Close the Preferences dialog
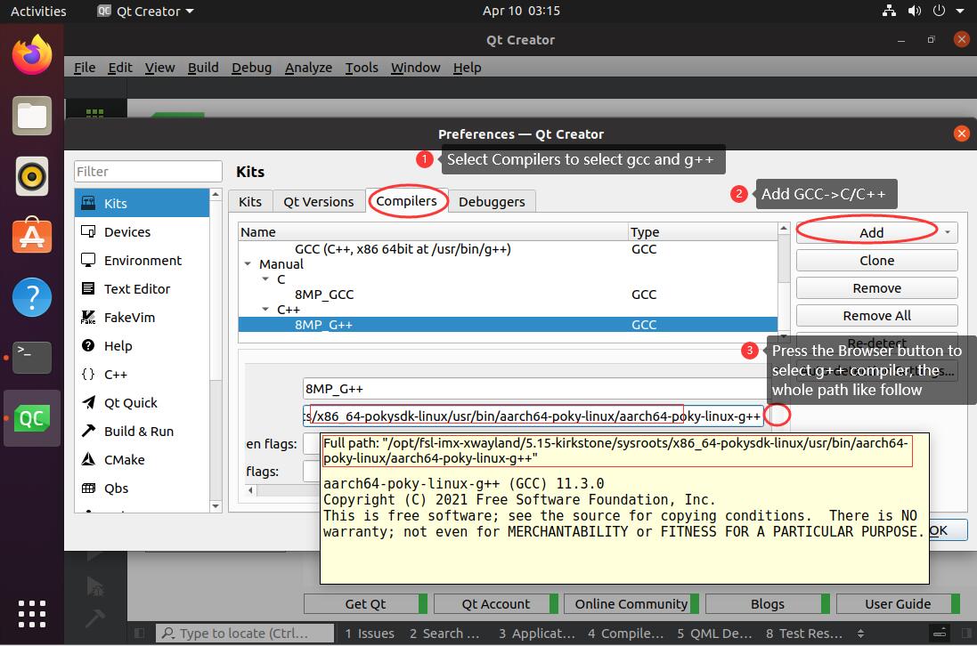The width and height of the screenshot is (977, 646). (962, 133)
